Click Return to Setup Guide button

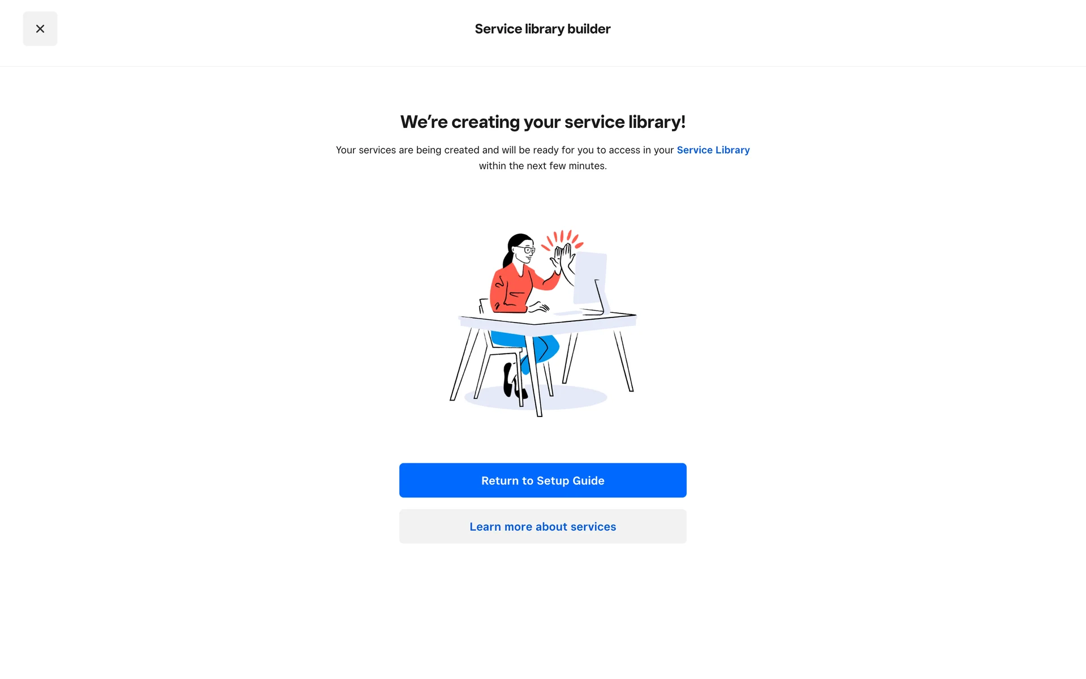point(542,480)
